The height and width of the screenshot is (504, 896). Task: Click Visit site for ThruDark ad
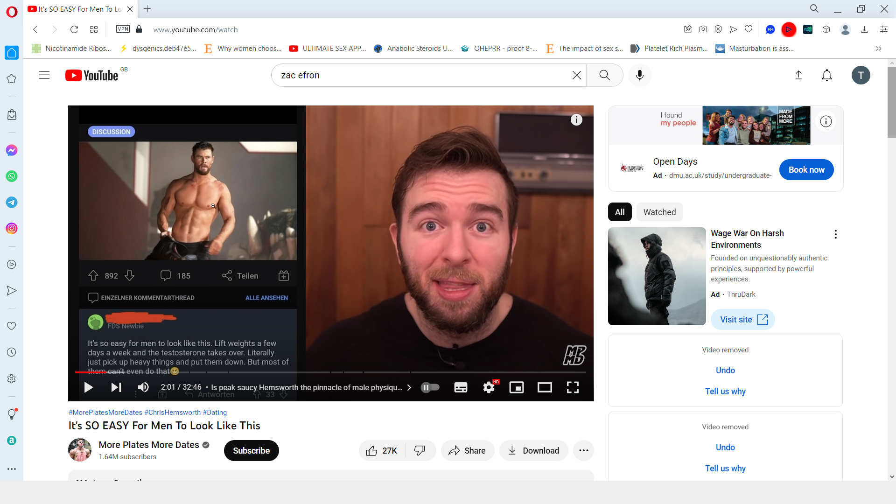(743, 320)
